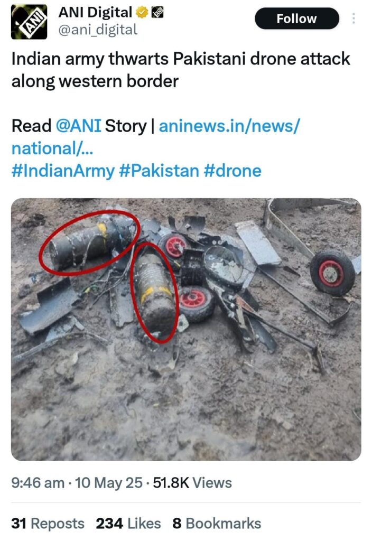This screenshot has width=372, height=541.
Task: Click the 10 May 25 date
Action: coord(109,483)
